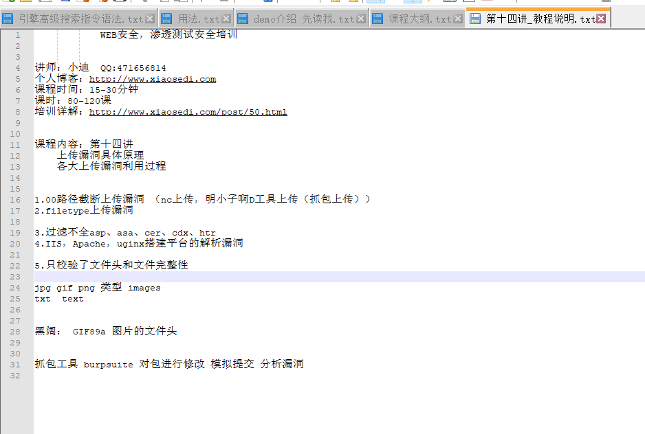Click the file icon on the active 第十四讲_教程说明.txt tab
Viewport: 645px width, 434px height.
(x=476, y=20)
